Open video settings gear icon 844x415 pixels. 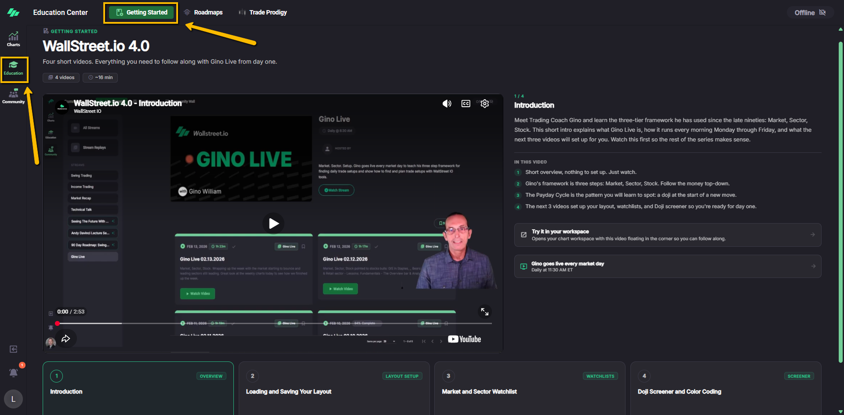point(484,104)
